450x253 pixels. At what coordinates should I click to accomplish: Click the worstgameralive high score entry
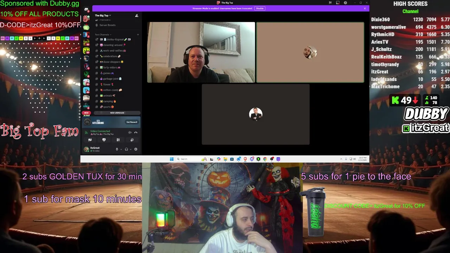tap(410, 27)
